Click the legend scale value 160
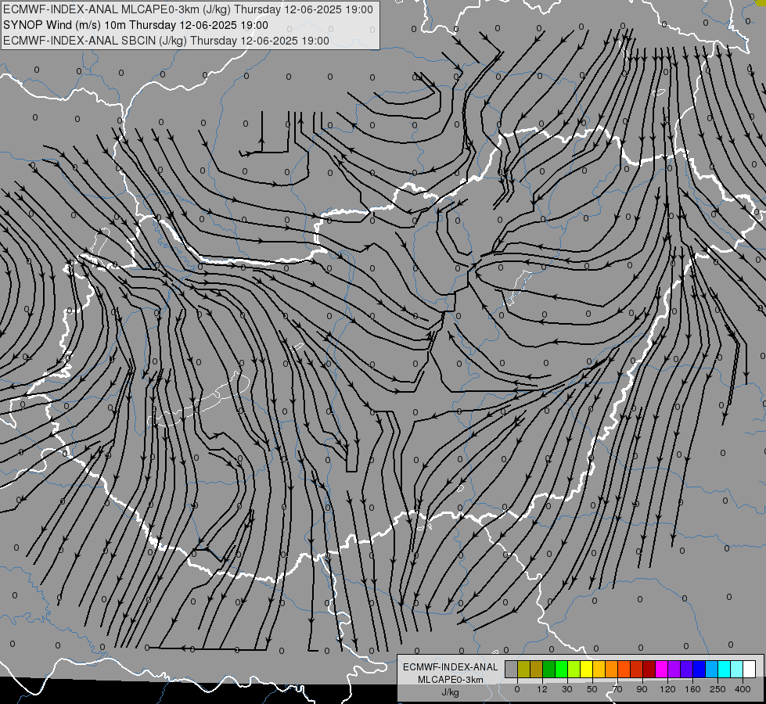Image resolution: width=766 pixels, height=704 pixels. click(693, 689)
